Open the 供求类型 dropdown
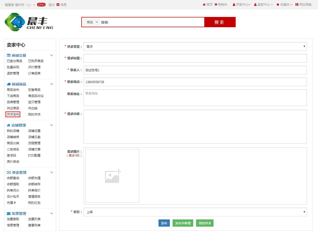 coord(195,46)
